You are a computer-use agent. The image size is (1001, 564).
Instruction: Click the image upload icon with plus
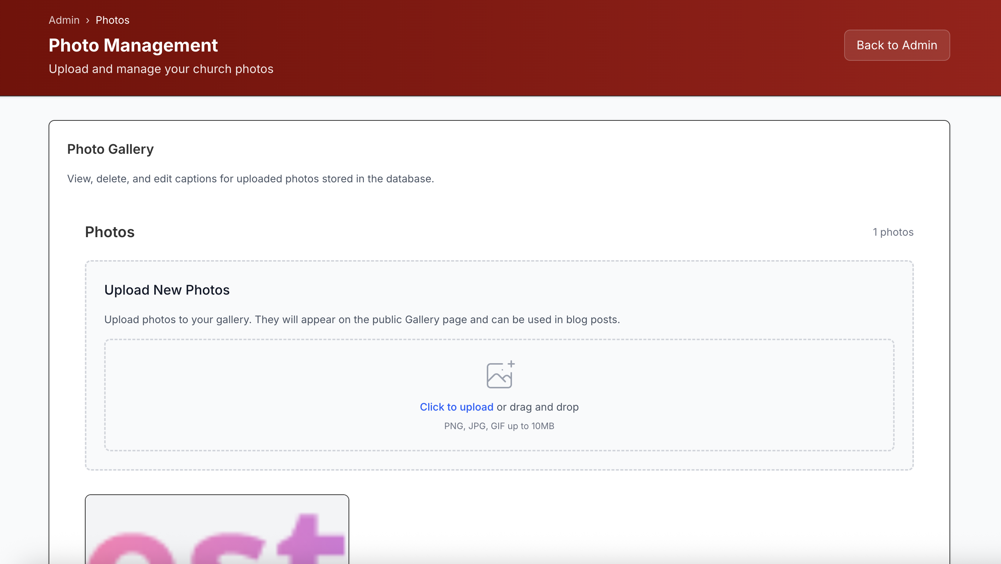pyautogui.click(x=500, y=374)
